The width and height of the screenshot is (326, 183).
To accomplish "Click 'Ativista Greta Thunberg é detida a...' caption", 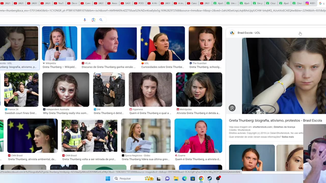I will [198, 113].
